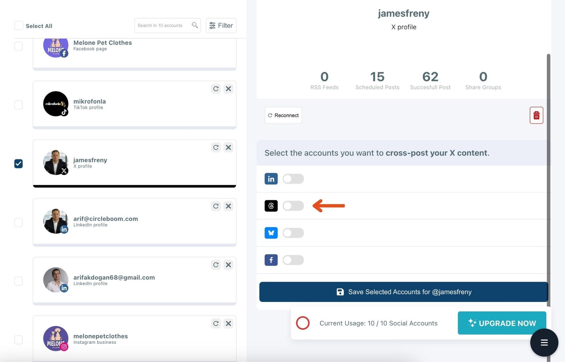This screenshot has height=362, width=565.
Task: Click the red trash delete icon
Action: (x=536, y=115)
